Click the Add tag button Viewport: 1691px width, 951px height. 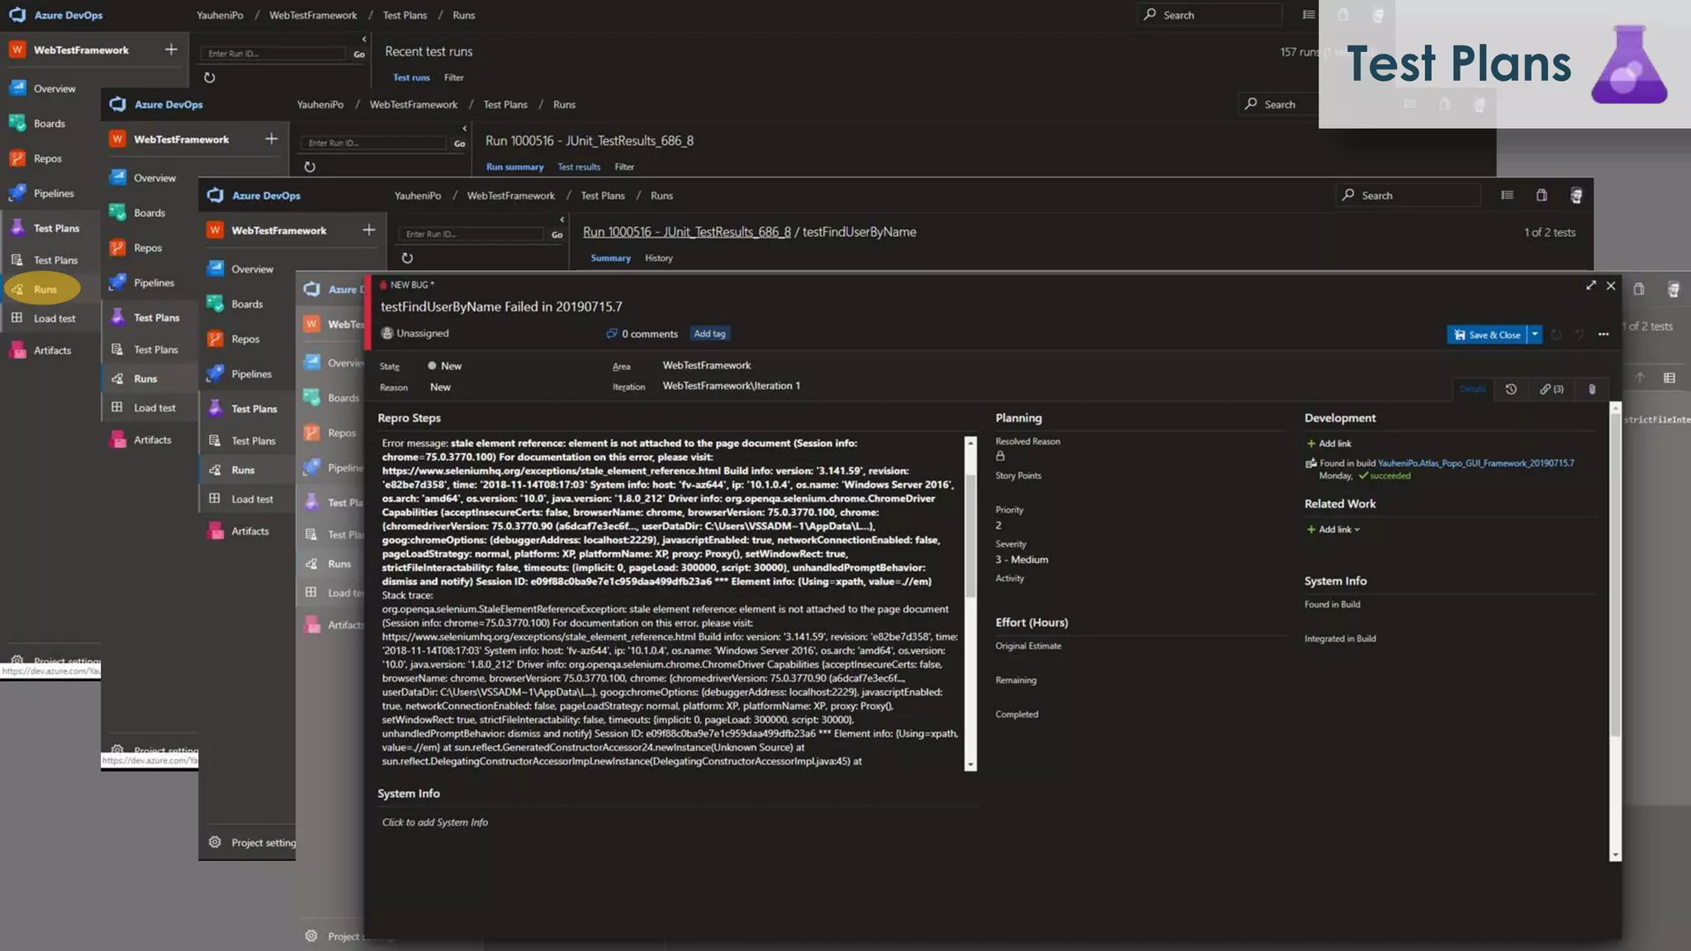point(709,334)
